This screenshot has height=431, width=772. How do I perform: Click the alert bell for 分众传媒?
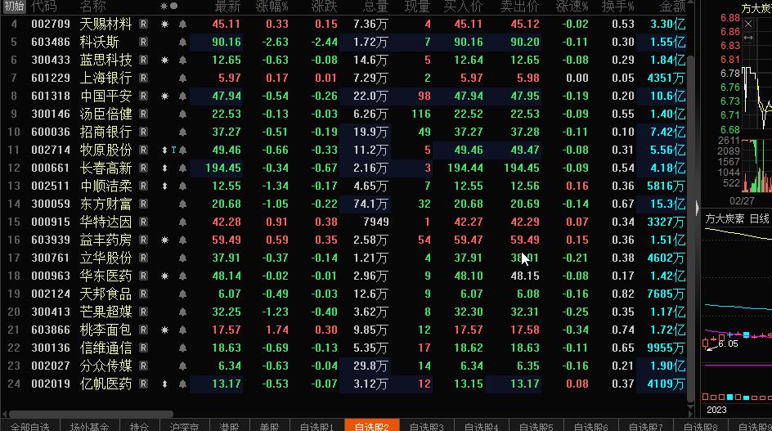pyautogui.click(x=182, y=366)
